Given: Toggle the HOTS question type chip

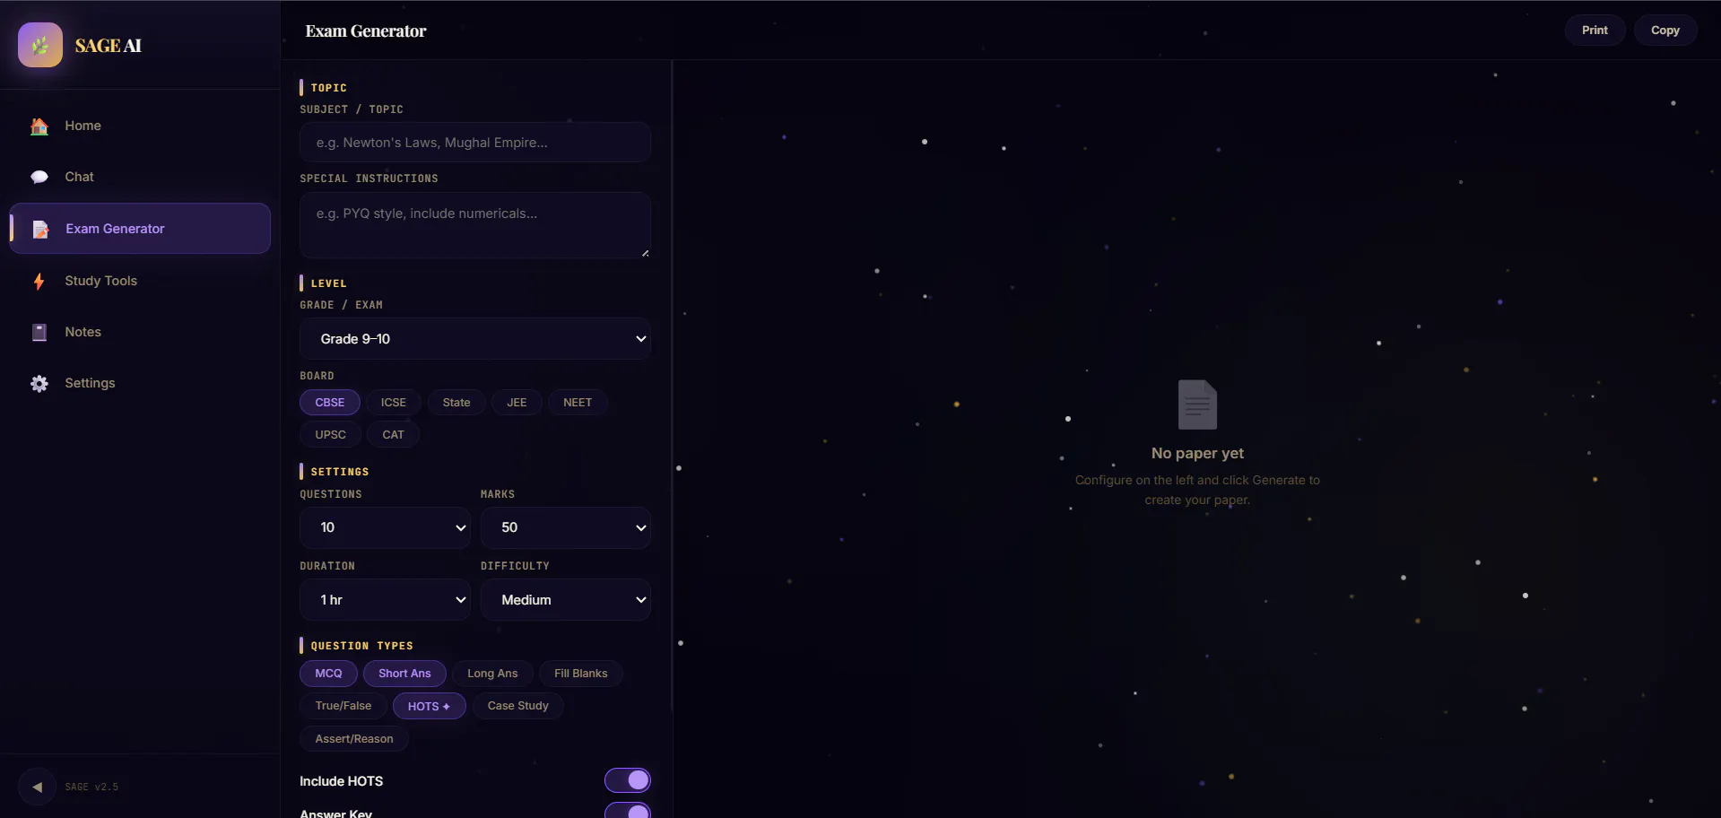Looking at the screenshot, I should [x=429, y=706].
